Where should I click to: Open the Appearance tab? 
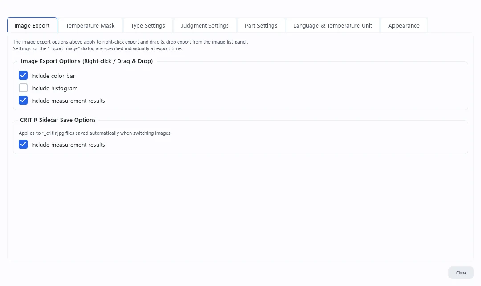404,25
